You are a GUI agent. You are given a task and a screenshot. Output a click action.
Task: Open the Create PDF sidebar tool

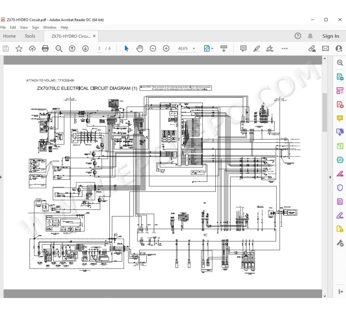340,105
